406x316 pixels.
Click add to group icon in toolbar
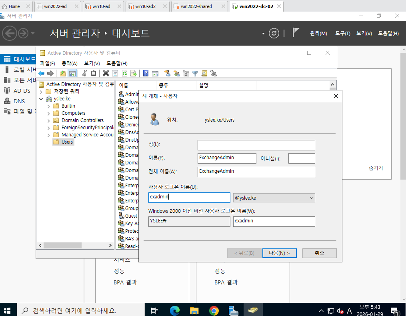pos(214,73)
